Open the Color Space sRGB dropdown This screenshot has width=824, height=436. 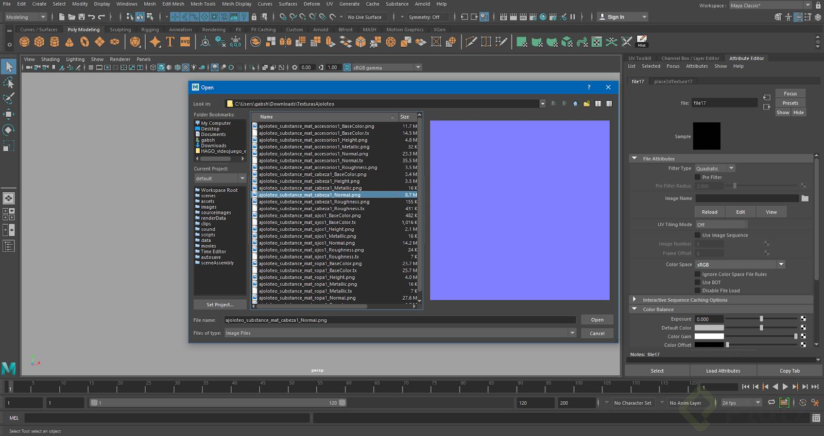[740, 264]
